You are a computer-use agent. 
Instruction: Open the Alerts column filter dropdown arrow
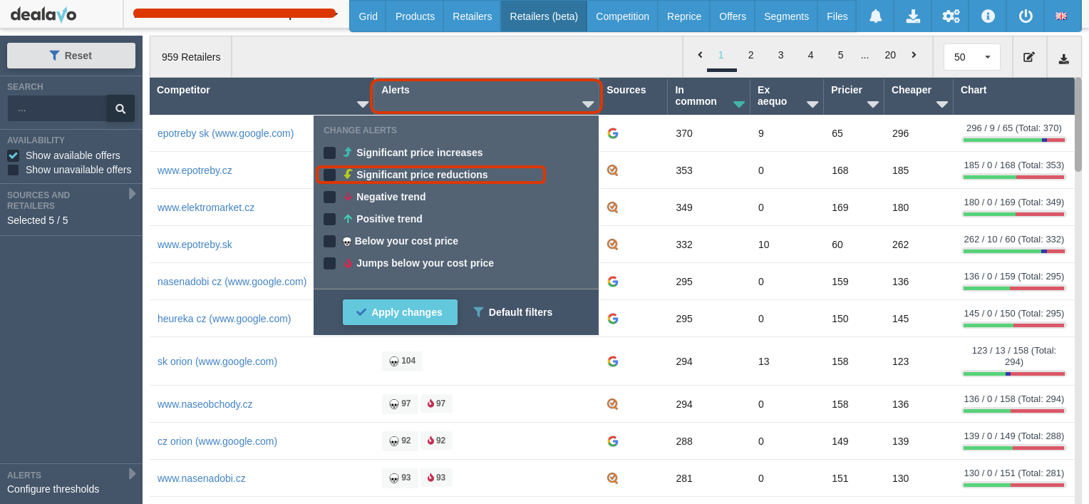(588, 104)
